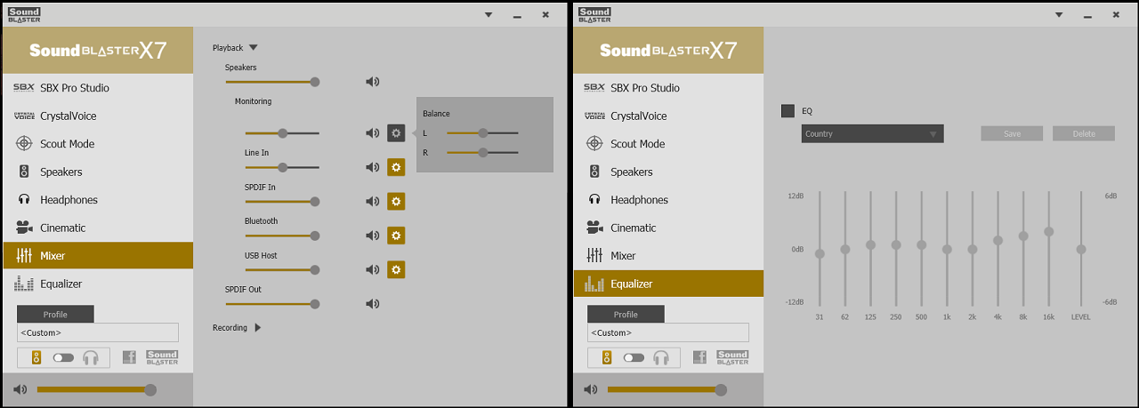Mute the Bluetooth channel

point(372,236)
